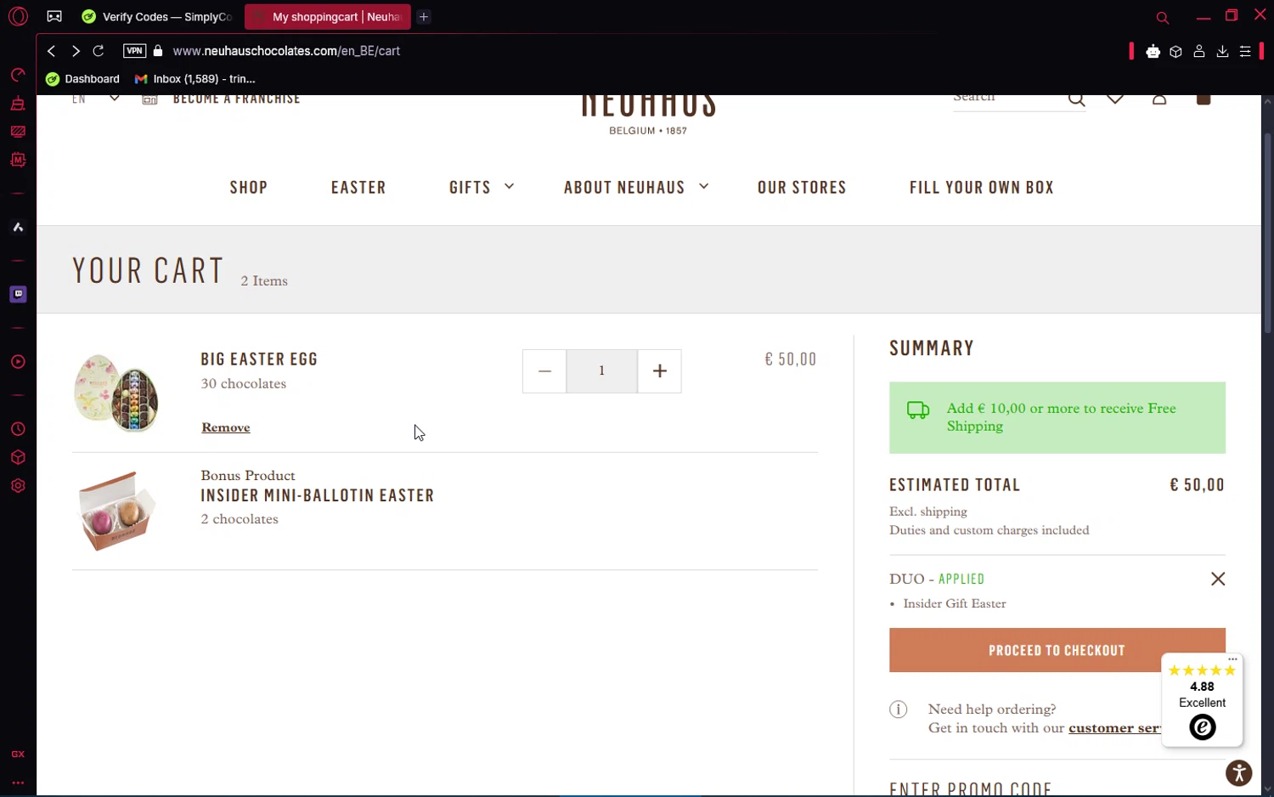Select the My shoppingcart | Neuhaus tab
The image size is (1274, 797).
click(328, 17)
